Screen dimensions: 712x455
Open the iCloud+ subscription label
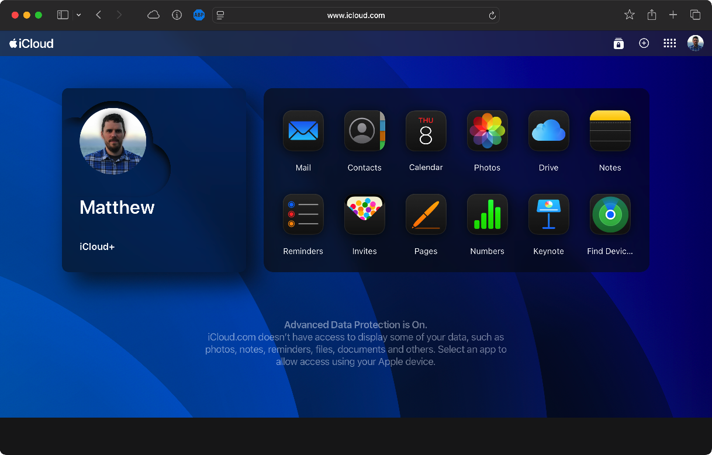97,246
